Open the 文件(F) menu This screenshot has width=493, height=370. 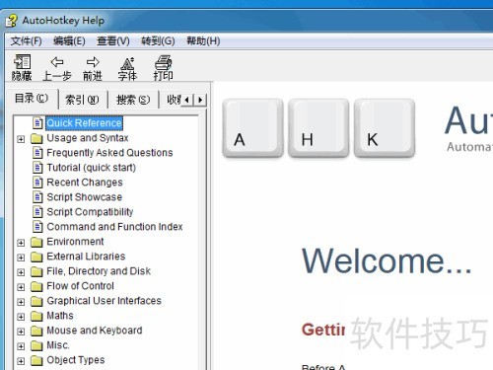(26, 41)
